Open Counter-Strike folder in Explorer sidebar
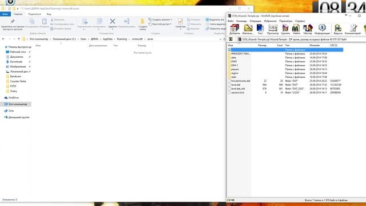This screenshot has height=206, width=366. (18, 81)
